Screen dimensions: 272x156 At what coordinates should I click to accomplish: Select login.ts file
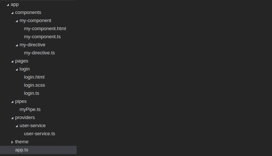(x=31, y=93)
